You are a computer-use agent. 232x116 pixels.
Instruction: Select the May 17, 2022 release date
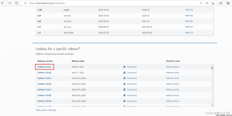78,73
